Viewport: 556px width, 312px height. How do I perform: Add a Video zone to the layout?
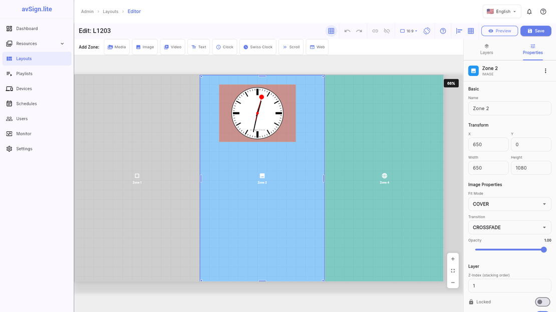tap(172, 46)
